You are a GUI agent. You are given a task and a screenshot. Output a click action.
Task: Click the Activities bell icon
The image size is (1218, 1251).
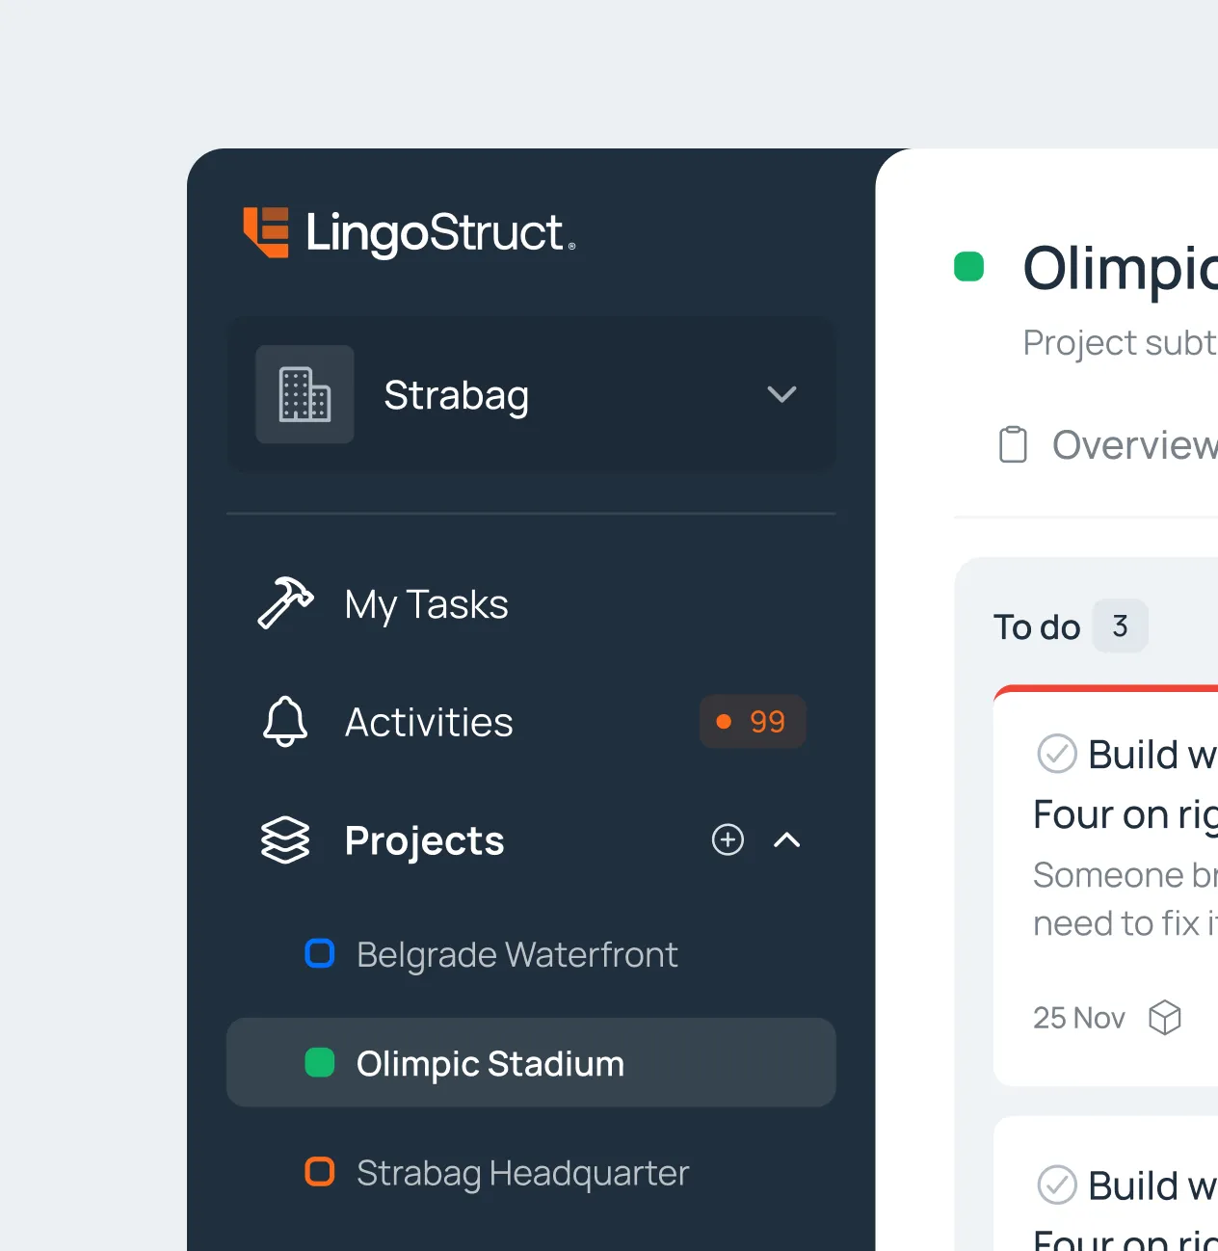285,721
